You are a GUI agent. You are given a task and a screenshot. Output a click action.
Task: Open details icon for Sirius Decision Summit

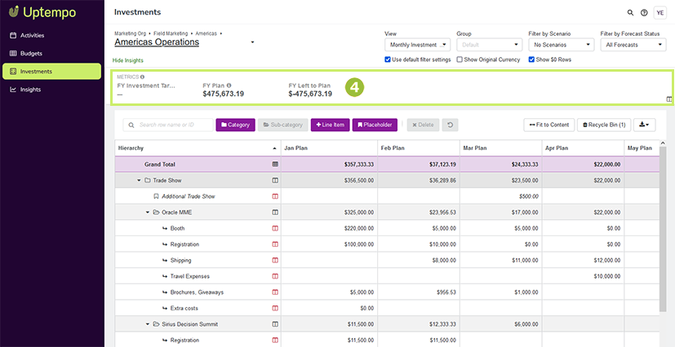tap(275, 324)
